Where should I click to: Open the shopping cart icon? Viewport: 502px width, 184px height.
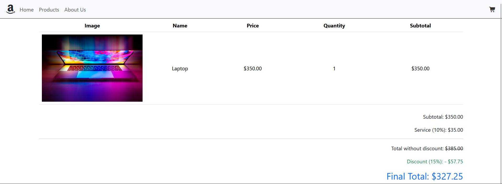pos(492,9)
